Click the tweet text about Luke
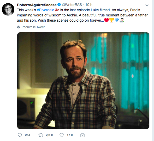Screen dimensions: 154x141 pos(82,15)
